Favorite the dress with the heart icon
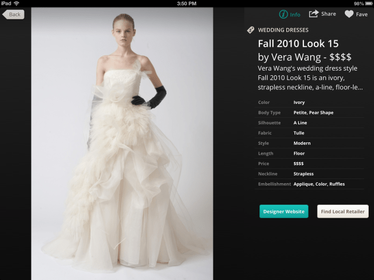374x280 pixels. click(349, 14)
